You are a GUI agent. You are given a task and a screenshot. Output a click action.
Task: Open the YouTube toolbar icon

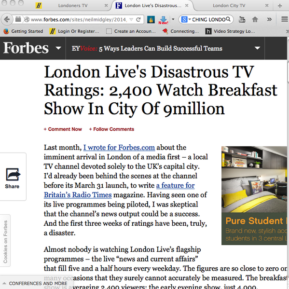242,19
